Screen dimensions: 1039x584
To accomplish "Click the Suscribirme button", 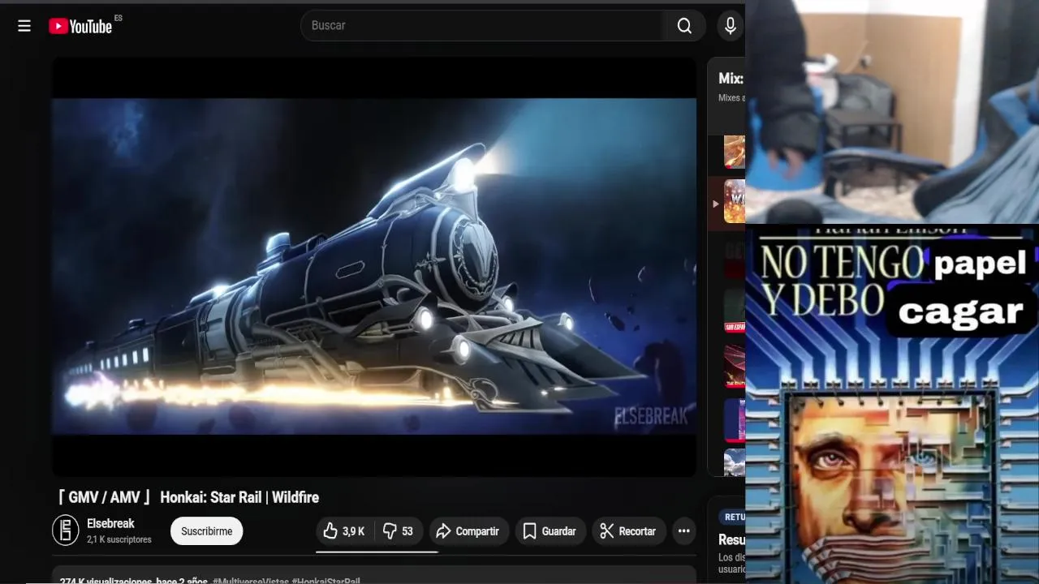I will point(206,531).
